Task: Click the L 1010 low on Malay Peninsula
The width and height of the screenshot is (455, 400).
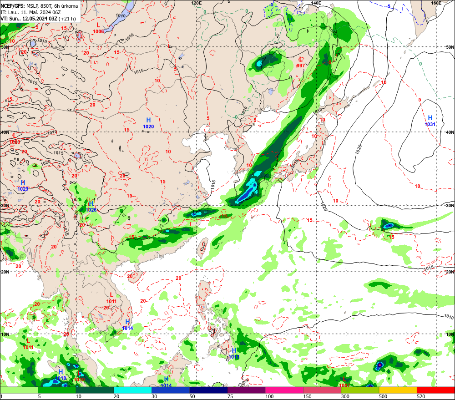Action: (79, 376)
